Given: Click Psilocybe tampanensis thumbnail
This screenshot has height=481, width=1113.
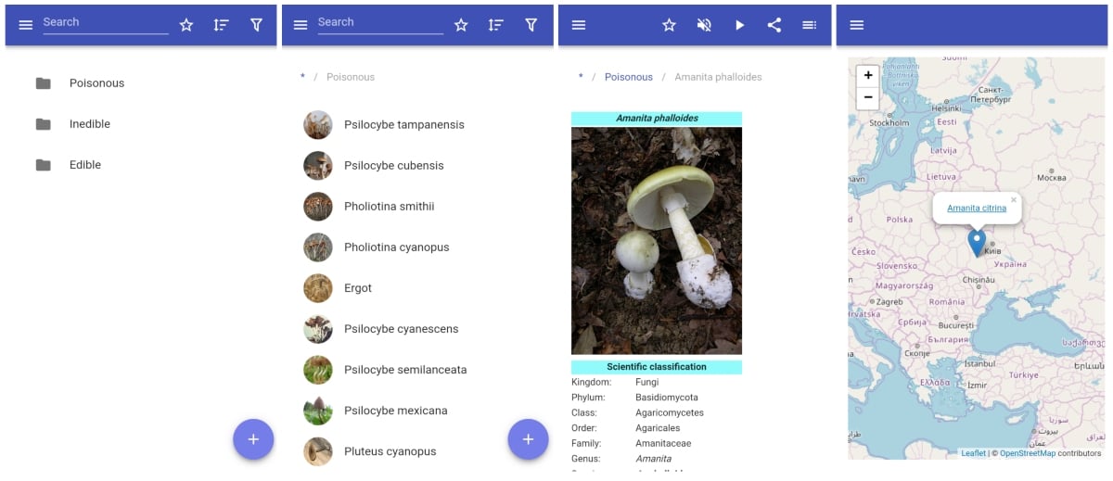Looking at the screenshot, I should pos(318,125).
